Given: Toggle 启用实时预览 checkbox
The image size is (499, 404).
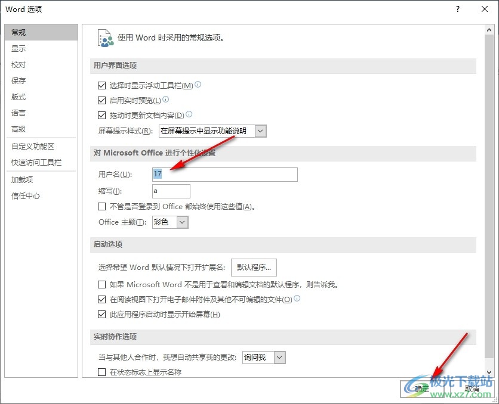Looking at the screenshot, I should [x=102, y=100].
